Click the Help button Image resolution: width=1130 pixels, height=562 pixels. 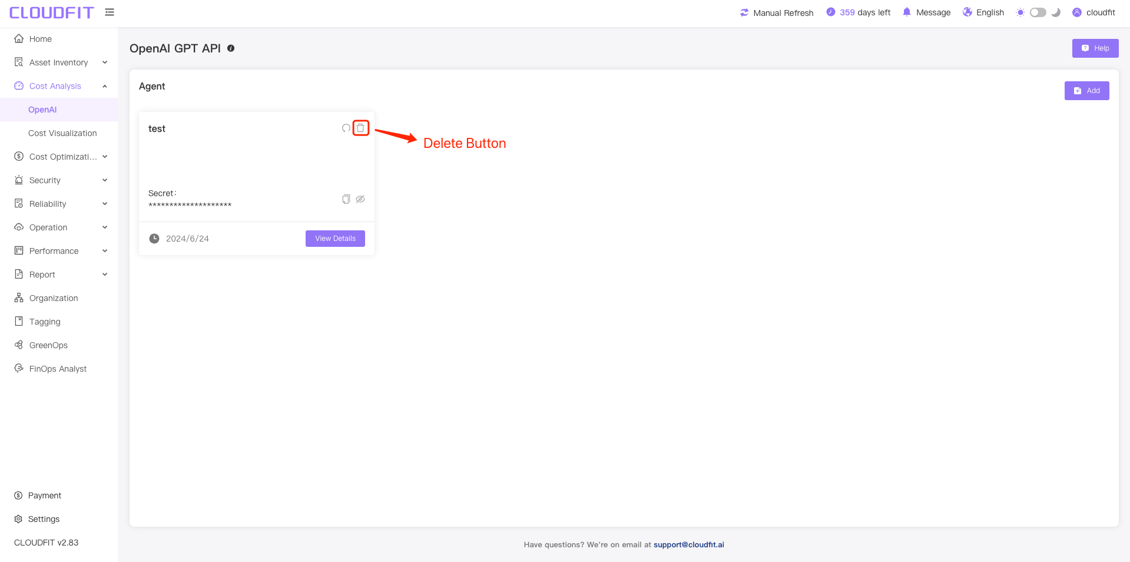(1095, 48)
